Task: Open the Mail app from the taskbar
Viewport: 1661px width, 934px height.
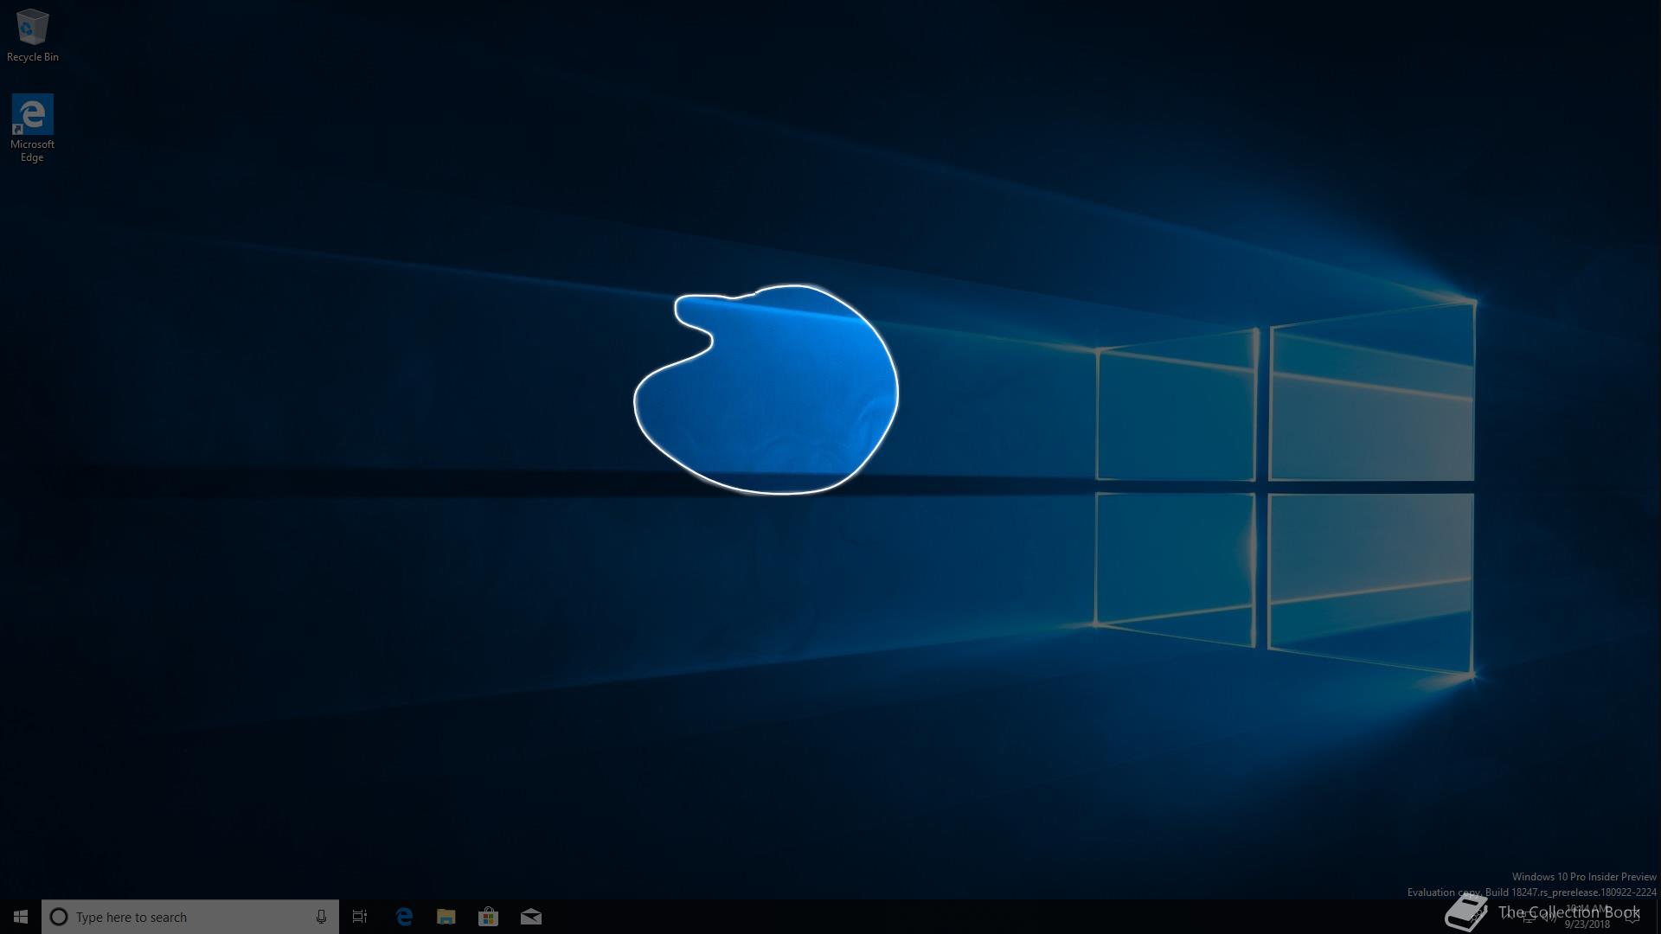Action: click(x=531, y=917)
